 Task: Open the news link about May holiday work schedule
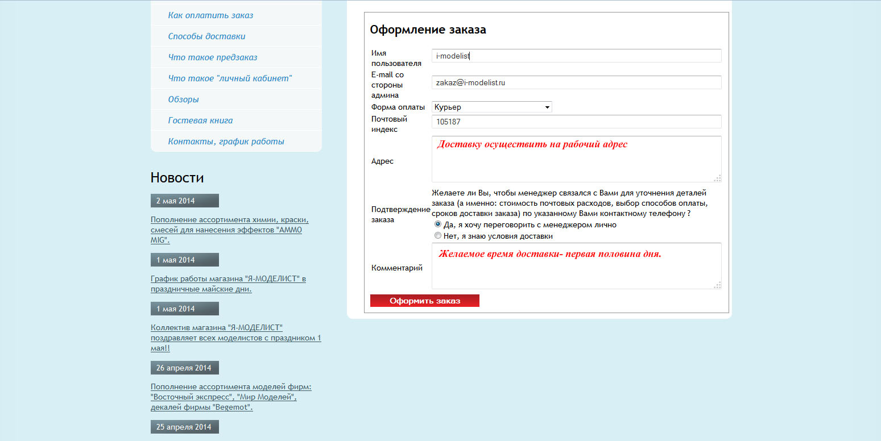point(229,284)
